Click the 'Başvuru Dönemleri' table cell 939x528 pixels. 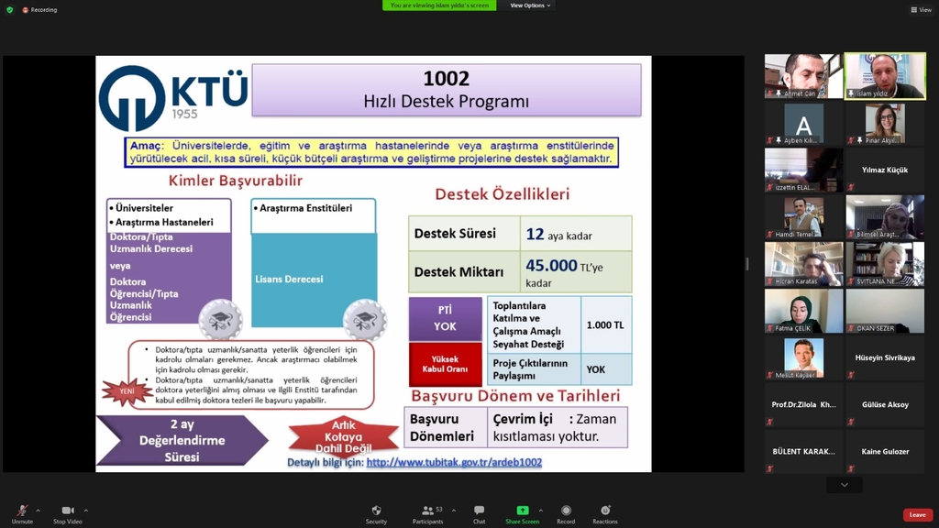coord(447,427)
